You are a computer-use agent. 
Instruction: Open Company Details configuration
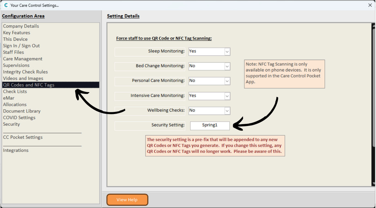[x=21, y=26]
